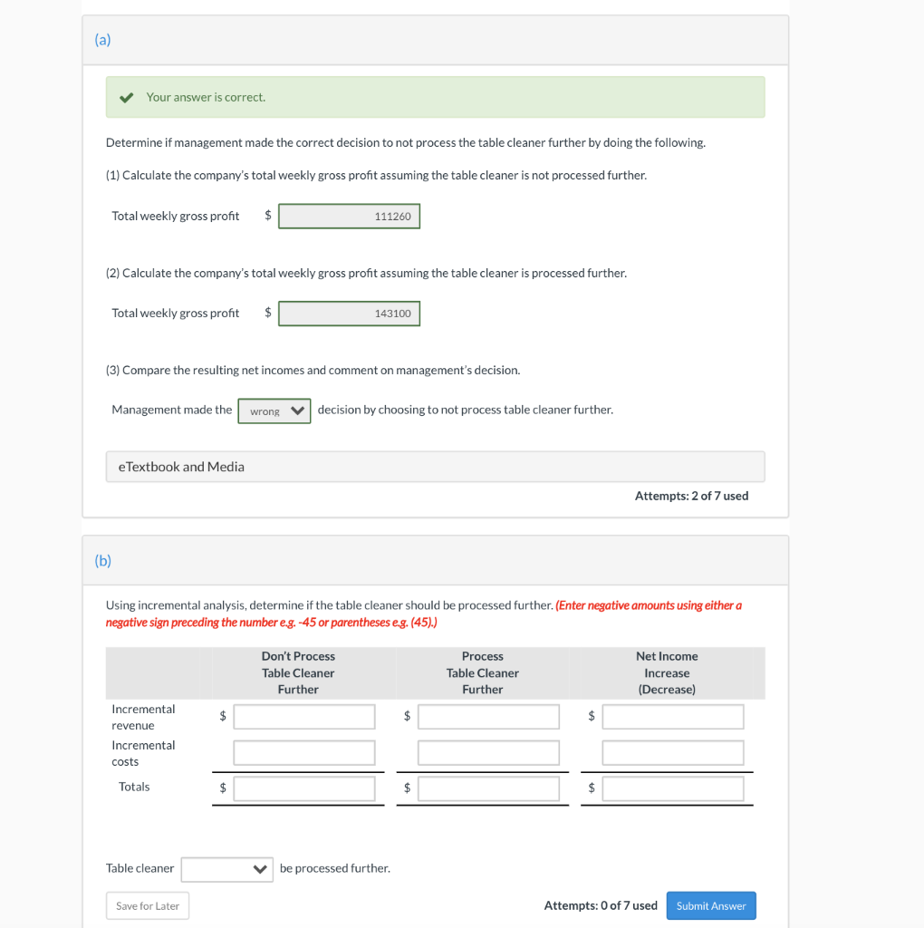Click Incremental costs field under Don't Process
The height and width of the screenshot is (928, 924).
coord(304,753)
